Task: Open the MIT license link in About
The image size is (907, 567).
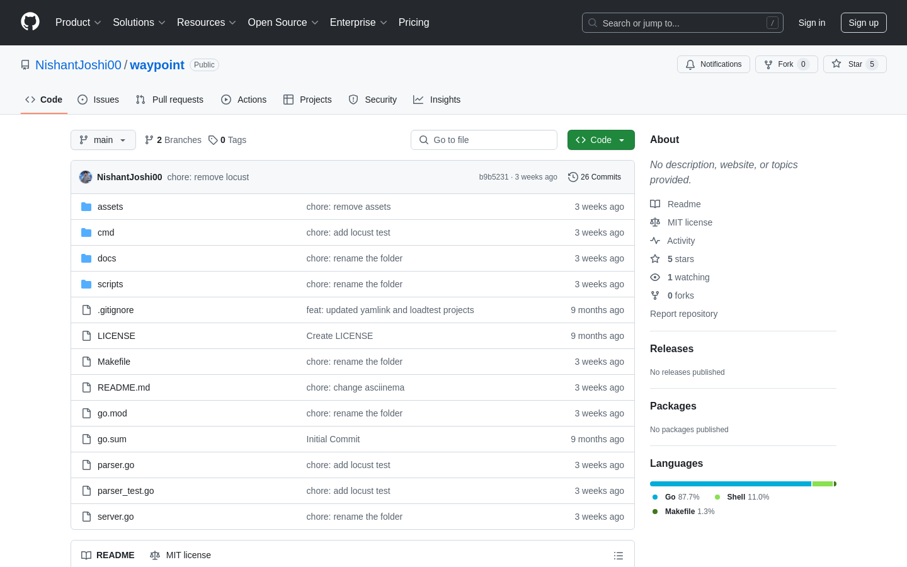Action: click(x=682, y=222)
